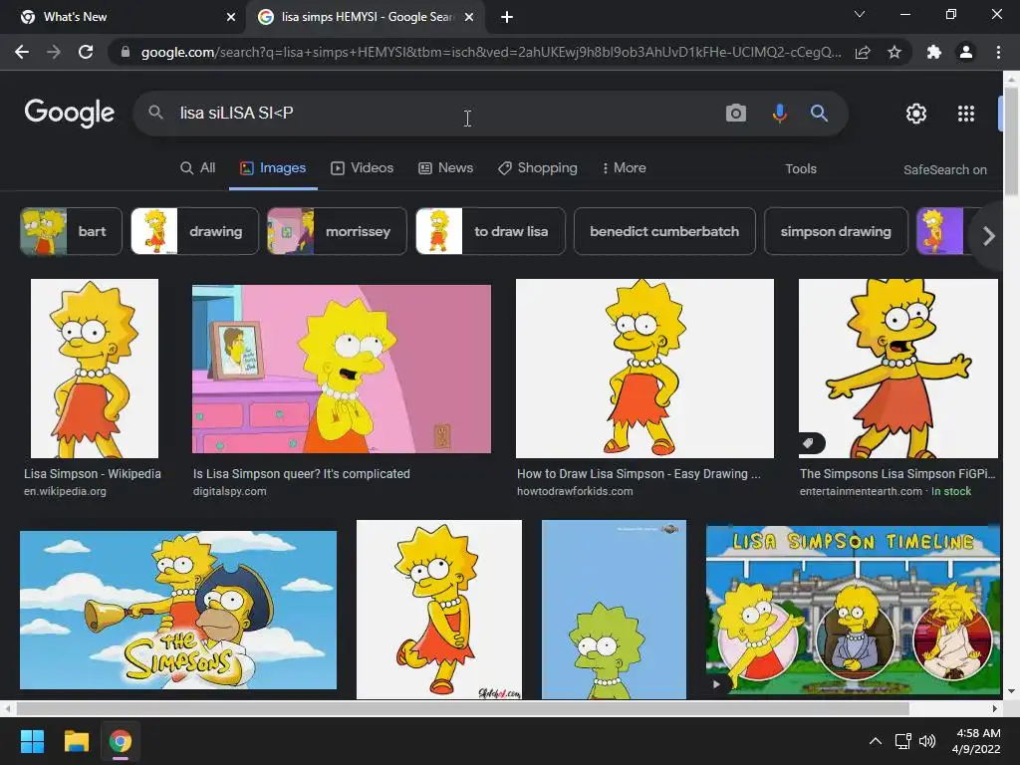Click the Lisa Simpson - Wikipedia title

pyautogui.click(x=93, y=473)
